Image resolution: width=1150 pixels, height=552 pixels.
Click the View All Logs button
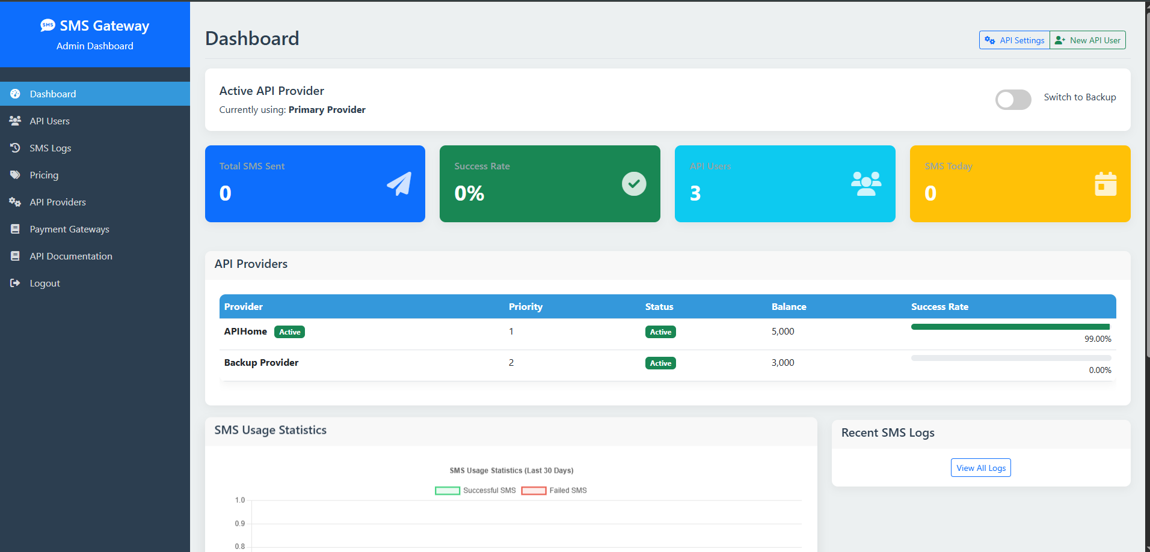[980, 467]
